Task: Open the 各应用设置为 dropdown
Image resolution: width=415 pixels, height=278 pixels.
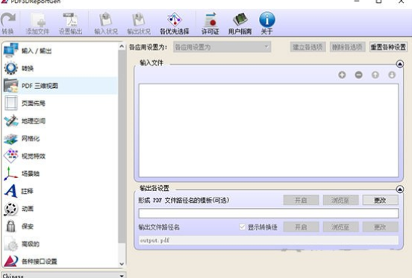Action: (222, 47)
